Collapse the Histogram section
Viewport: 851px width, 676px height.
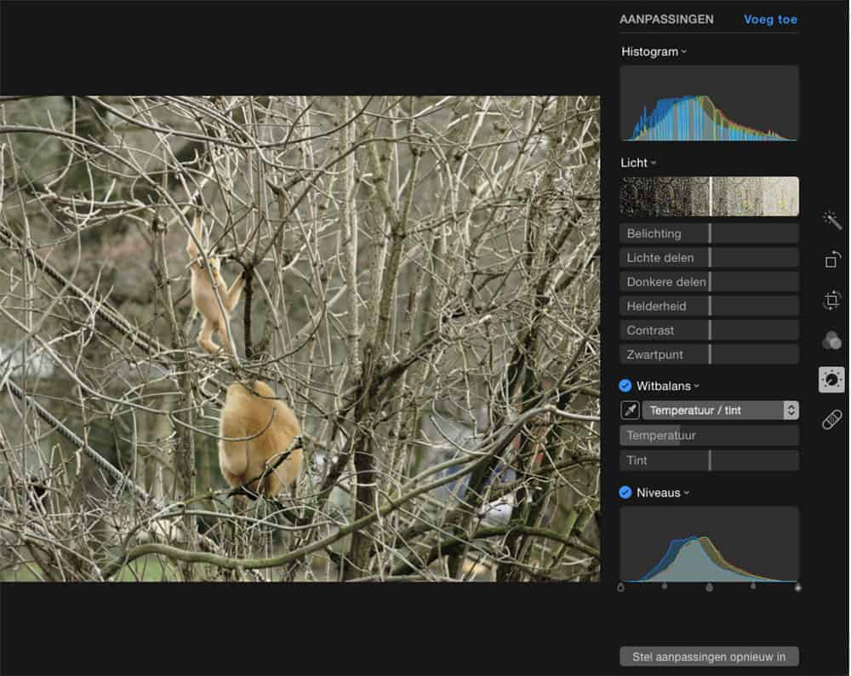pyautogui.click(x=684, y=52)
